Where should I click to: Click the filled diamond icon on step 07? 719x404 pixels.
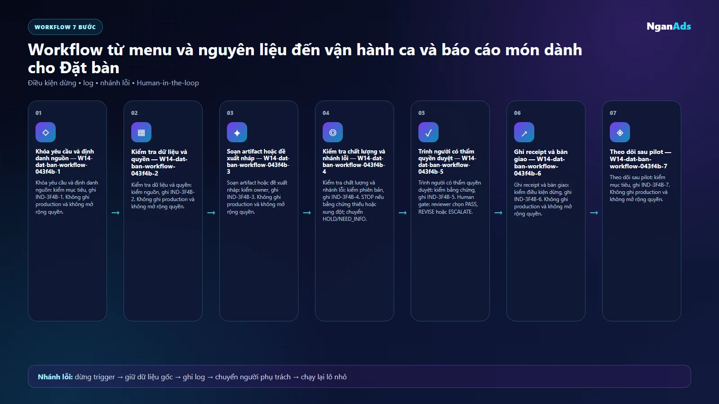point(620,132)
